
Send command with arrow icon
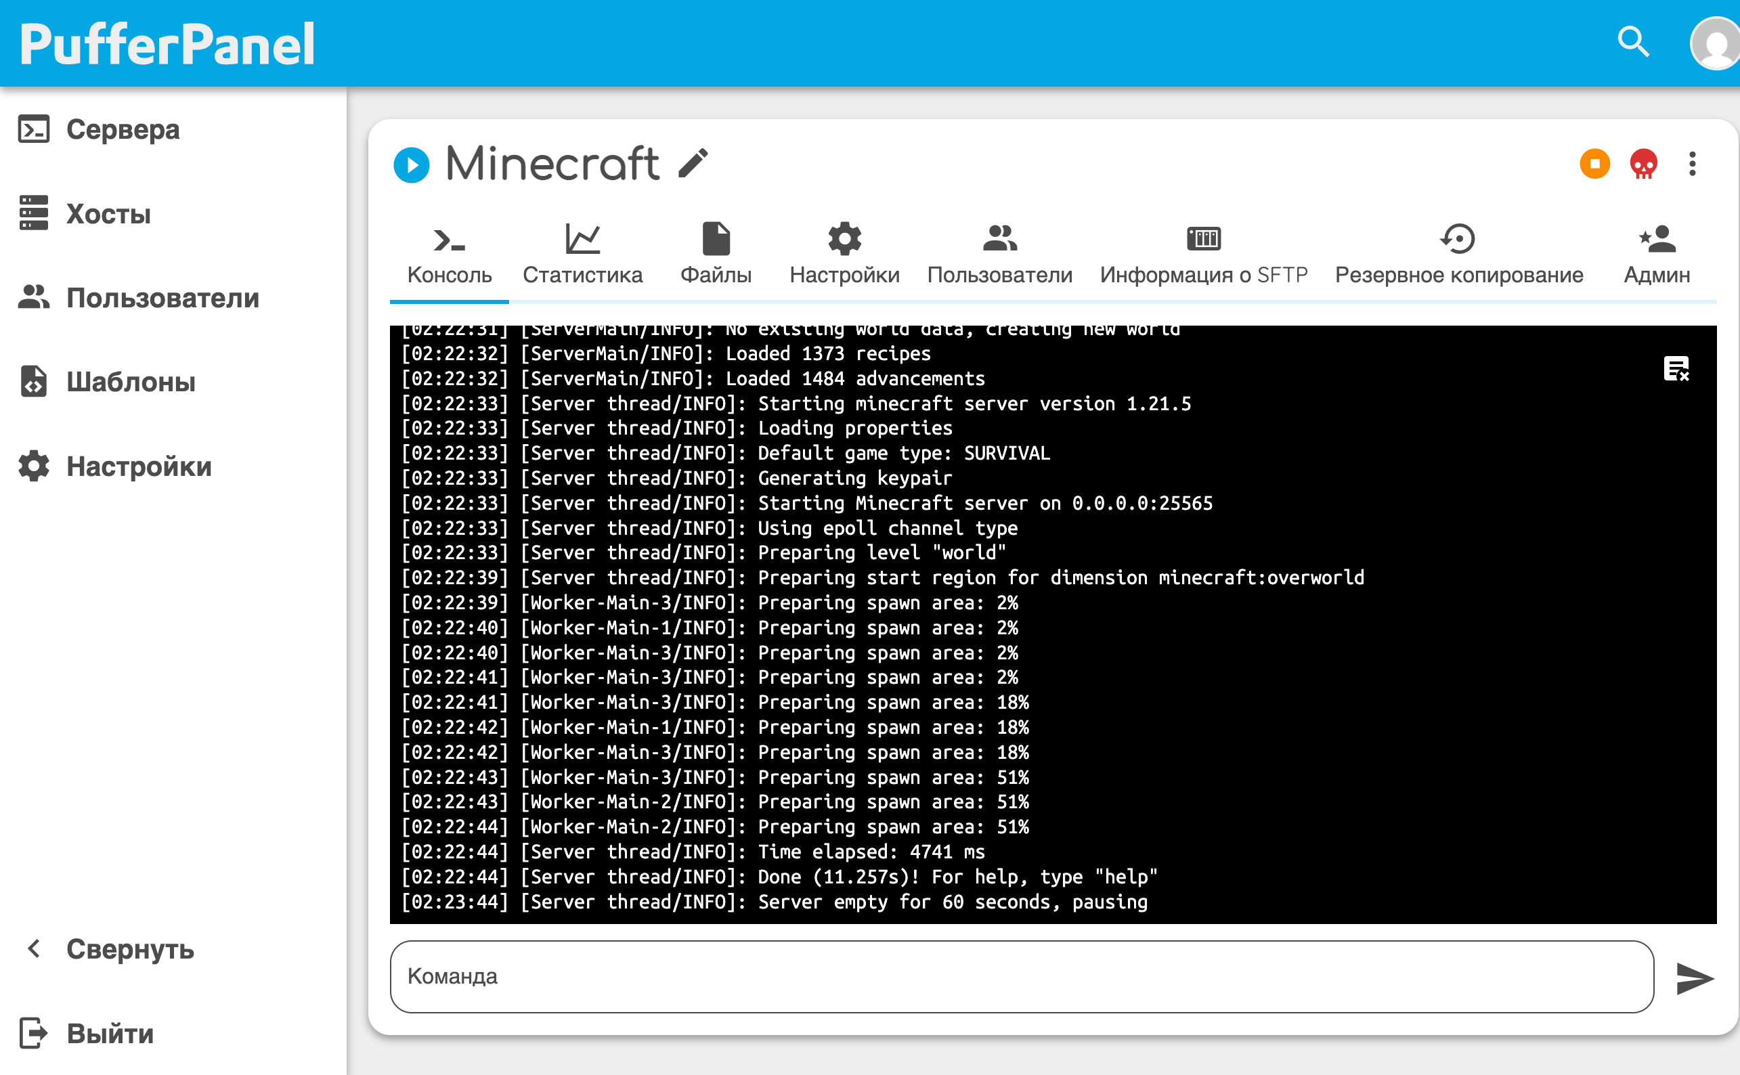click(1694, 978)
